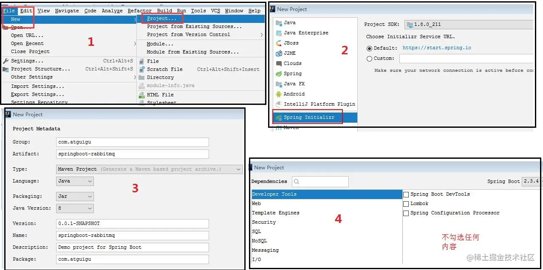
Task: Click the Scratch File icon
Action: [x=141, y=69]
